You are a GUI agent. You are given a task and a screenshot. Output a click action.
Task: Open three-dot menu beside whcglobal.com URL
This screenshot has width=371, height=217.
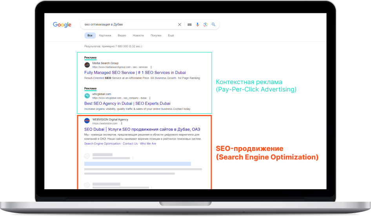149,98
